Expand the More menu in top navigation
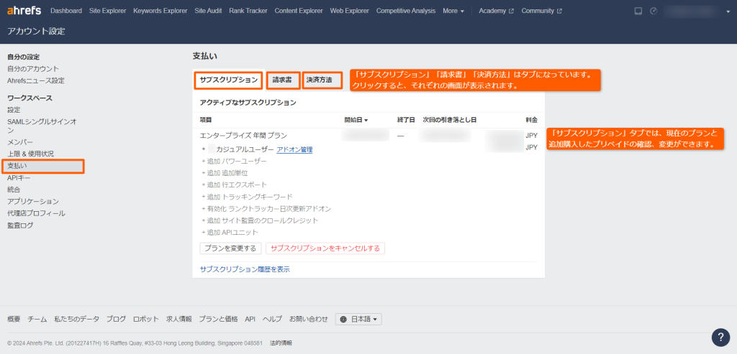This screenshot has width=737, height=354. [x=453, y=11]
